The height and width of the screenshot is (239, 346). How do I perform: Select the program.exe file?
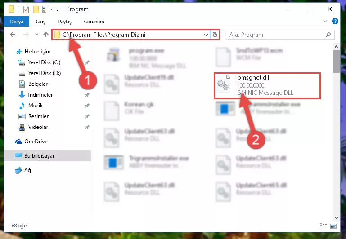coord(146,58)
